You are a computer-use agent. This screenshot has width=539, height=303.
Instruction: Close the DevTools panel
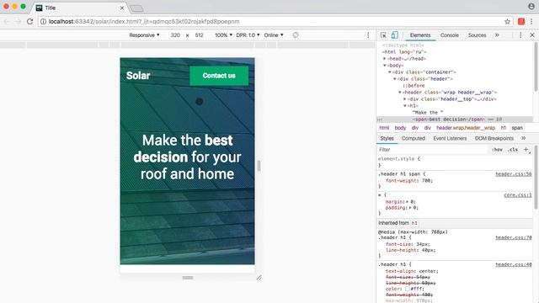[x=532, y=35]
